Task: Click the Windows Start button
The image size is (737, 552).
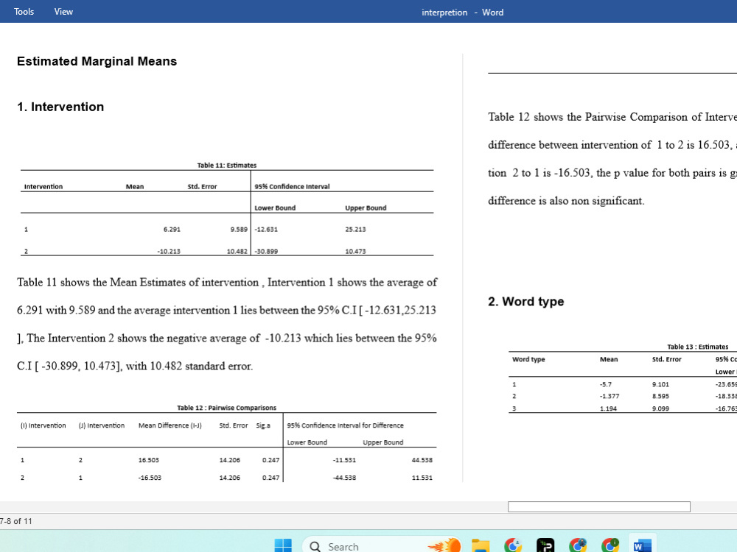Action: (x=284, y=546)
